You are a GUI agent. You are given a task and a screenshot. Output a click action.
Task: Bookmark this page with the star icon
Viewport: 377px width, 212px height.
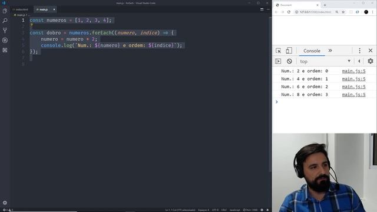pyautogui.click(x=343, y=12)
